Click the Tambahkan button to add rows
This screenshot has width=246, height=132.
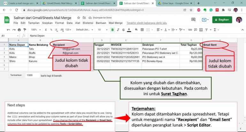coord(16,75)
